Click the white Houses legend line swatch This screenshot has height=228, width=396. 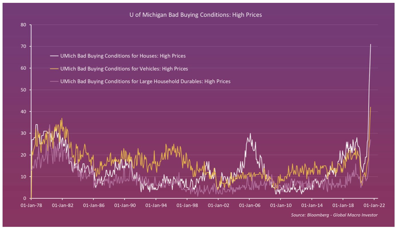click(54, 56)
